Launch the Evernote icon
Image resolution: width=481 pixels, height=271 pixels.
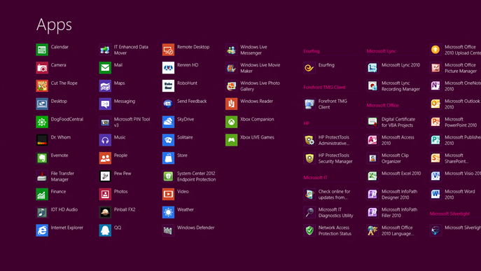coord(42,158)
